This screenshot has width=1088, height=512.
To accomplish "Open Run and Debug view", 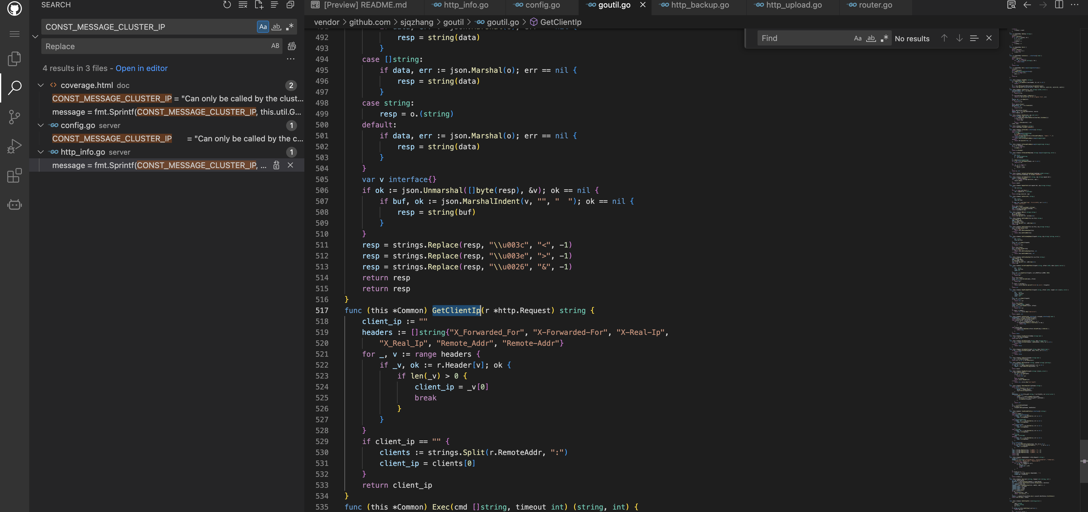I will click(x=14, y=146).
